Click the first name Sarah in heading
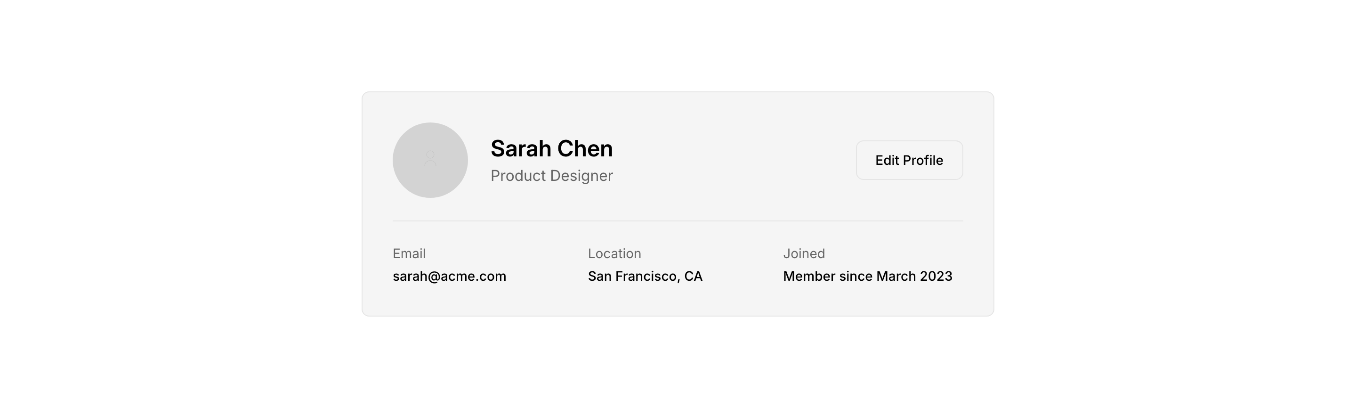The width and height of the screenshot is (1356, 407). pyautogui.click(x=521, y=149)
